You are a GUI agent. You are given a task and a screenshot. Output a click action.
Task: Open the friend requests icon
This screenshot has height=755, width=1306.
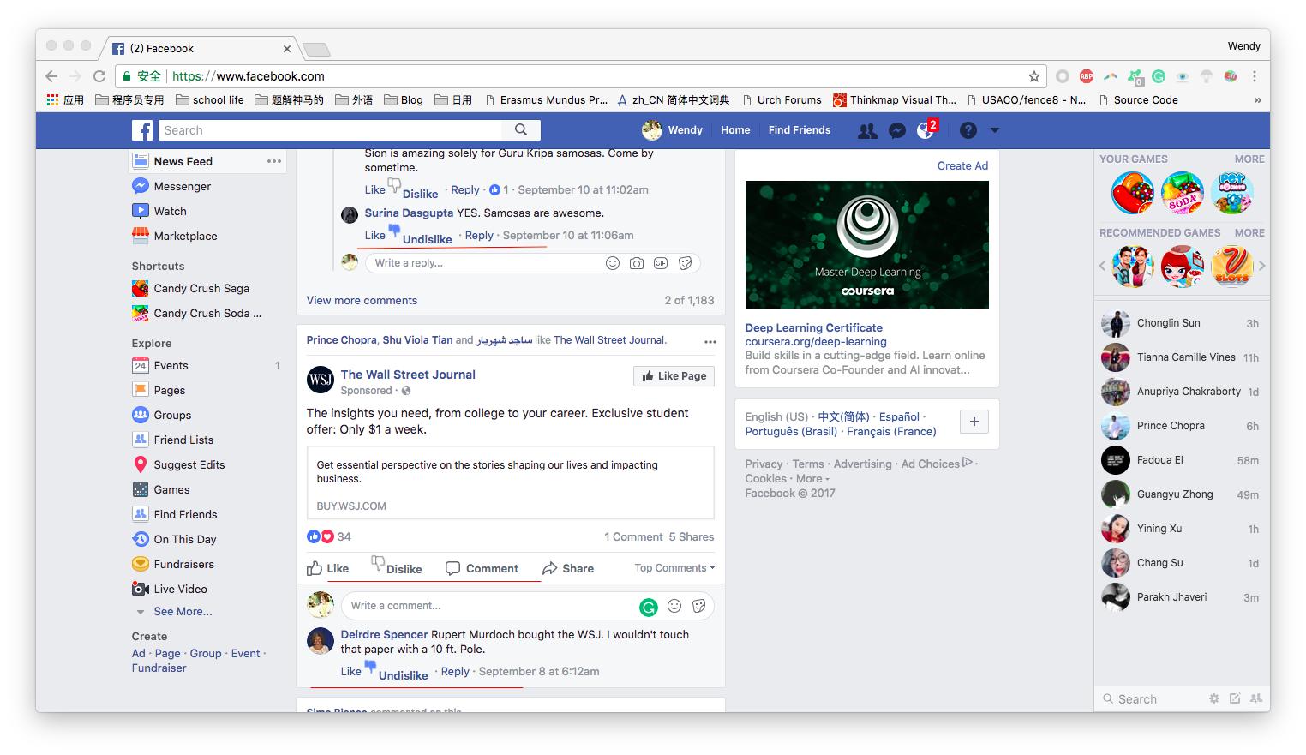[867, 130]
